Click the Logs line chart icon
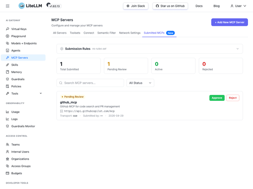This screenshot has width=253, height=189. (8, 119)
